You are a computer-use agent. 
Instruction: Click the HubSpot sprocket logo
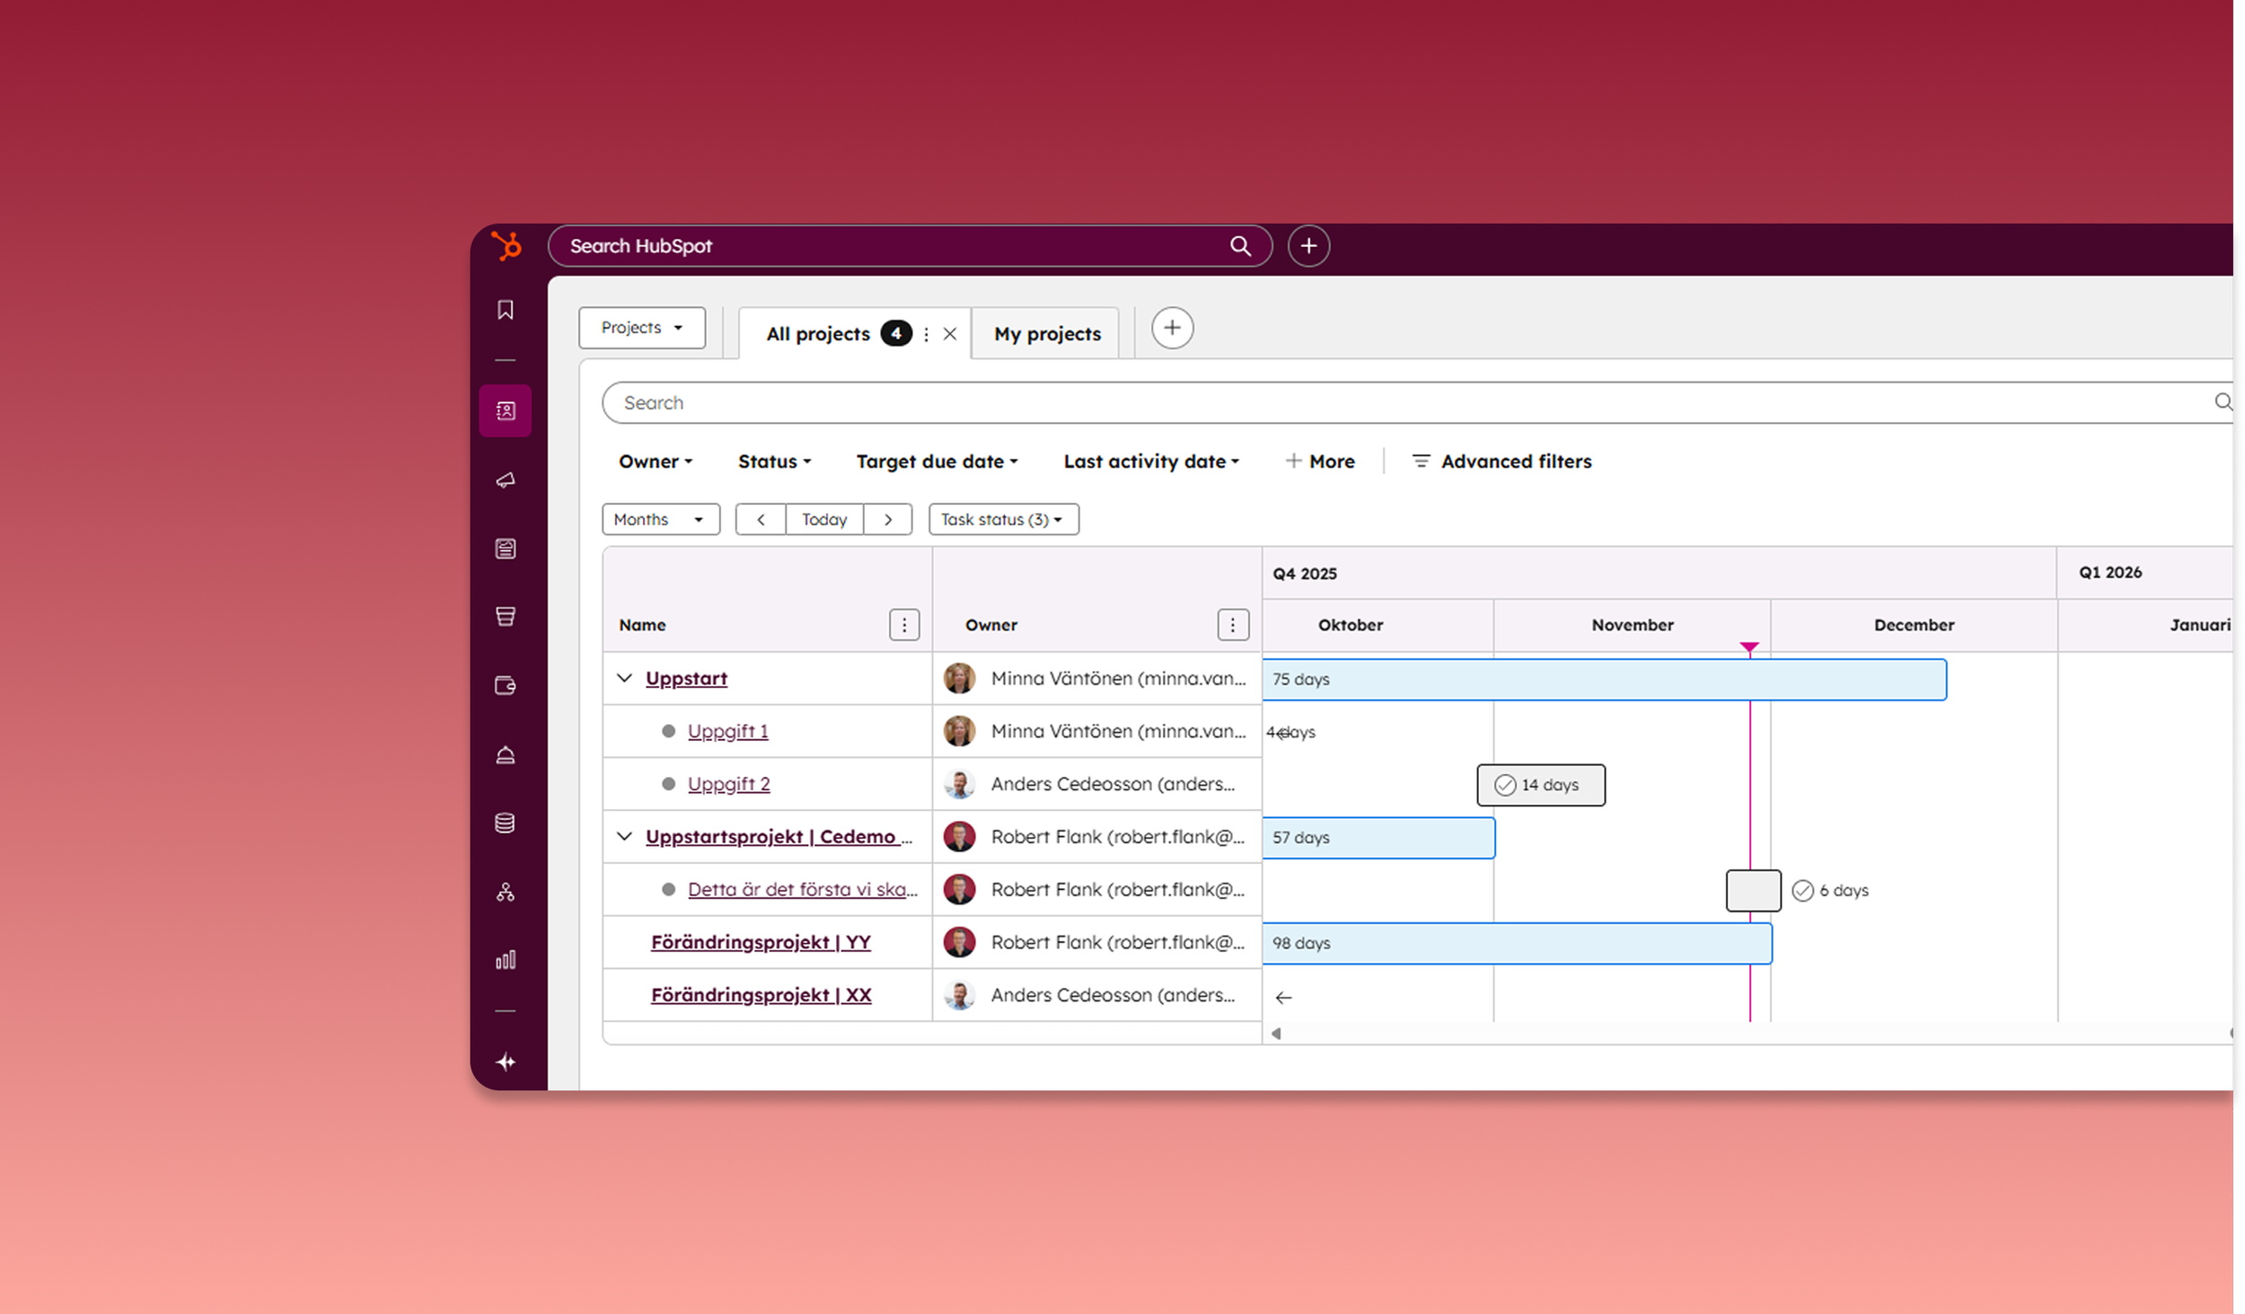[506, 245]
